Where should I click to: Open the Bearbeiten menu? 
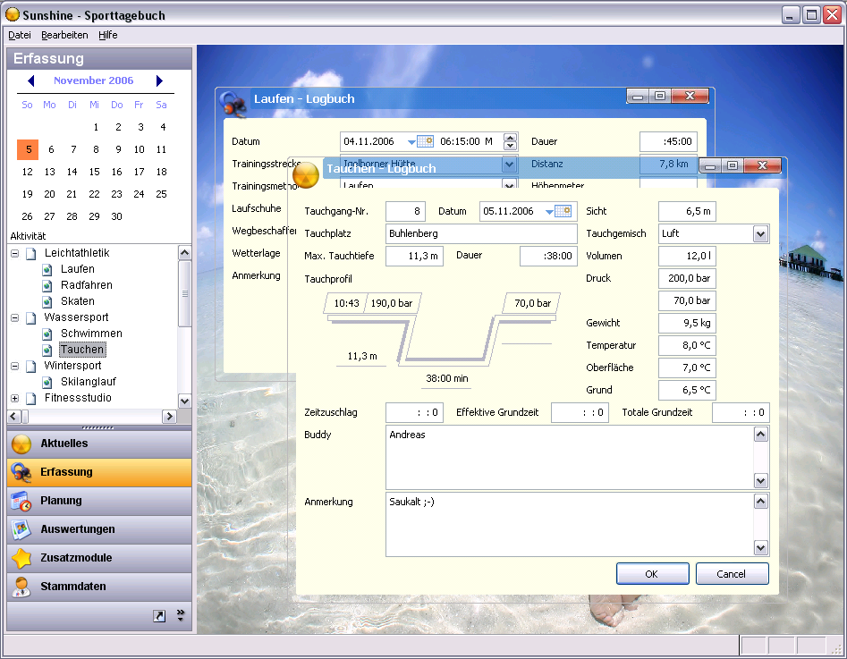[x=64, y=35]
